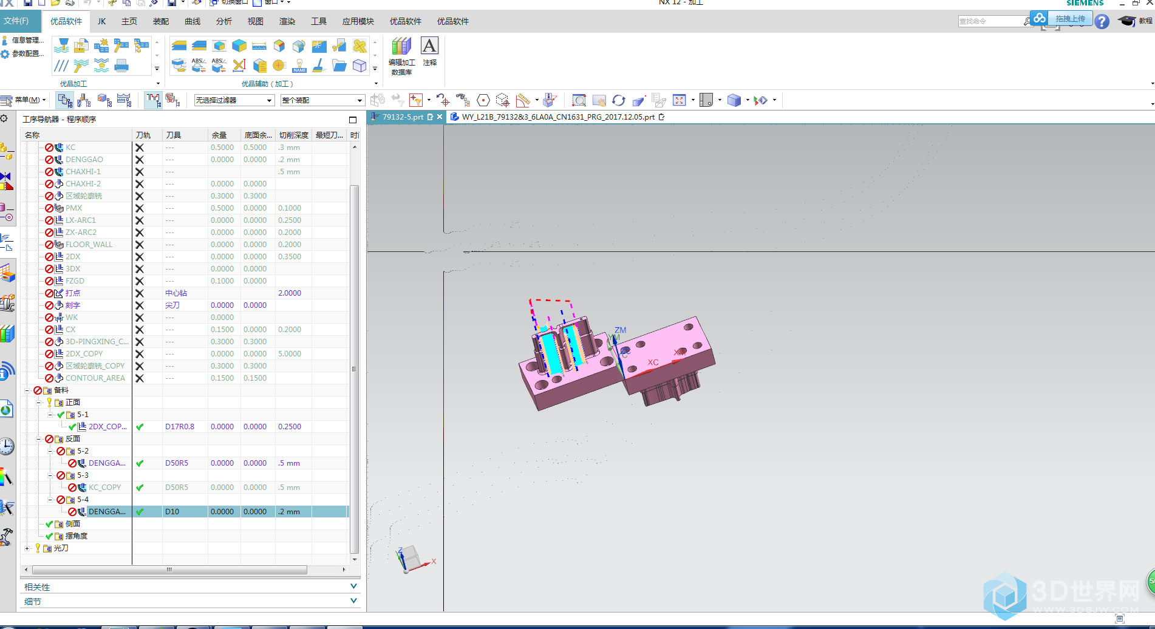The width and height of the screenshot is (1155, 629).
Task: Click the Measure ruler icon in top toolbar
Action: pyautogui.click(x=523, y=100)
